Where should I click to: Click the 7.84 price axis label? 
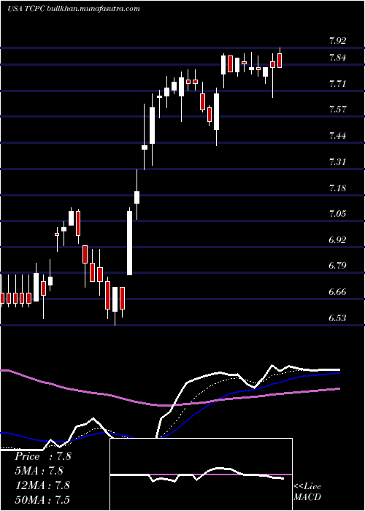point(337,58)
